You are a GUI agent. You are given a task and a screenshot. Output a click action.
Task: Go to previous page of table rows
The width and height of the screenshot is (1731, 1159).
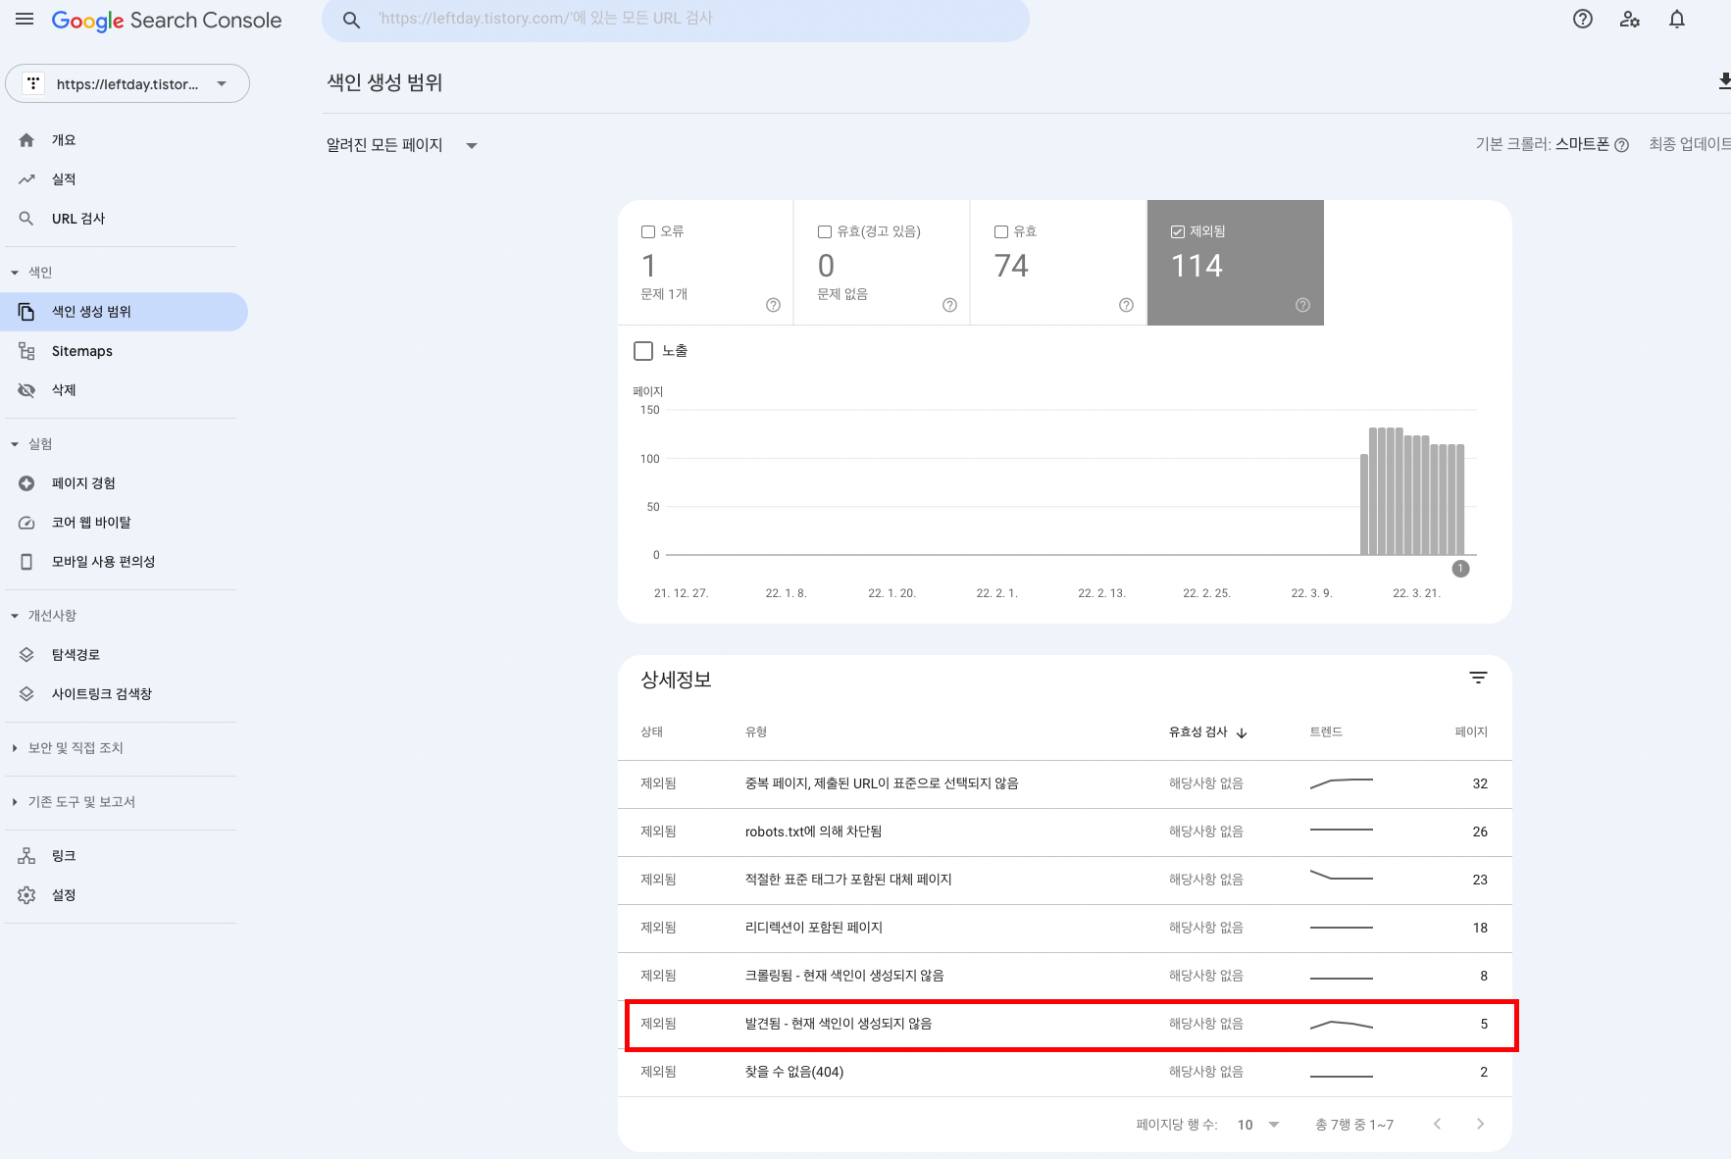point(1437,1124)
